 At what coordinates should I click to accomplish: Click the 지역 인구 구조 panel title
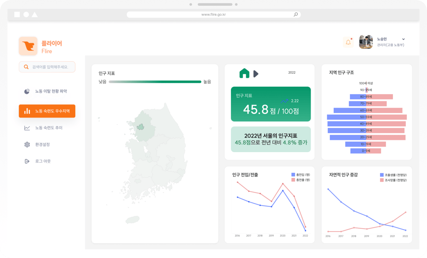(341, 73)
